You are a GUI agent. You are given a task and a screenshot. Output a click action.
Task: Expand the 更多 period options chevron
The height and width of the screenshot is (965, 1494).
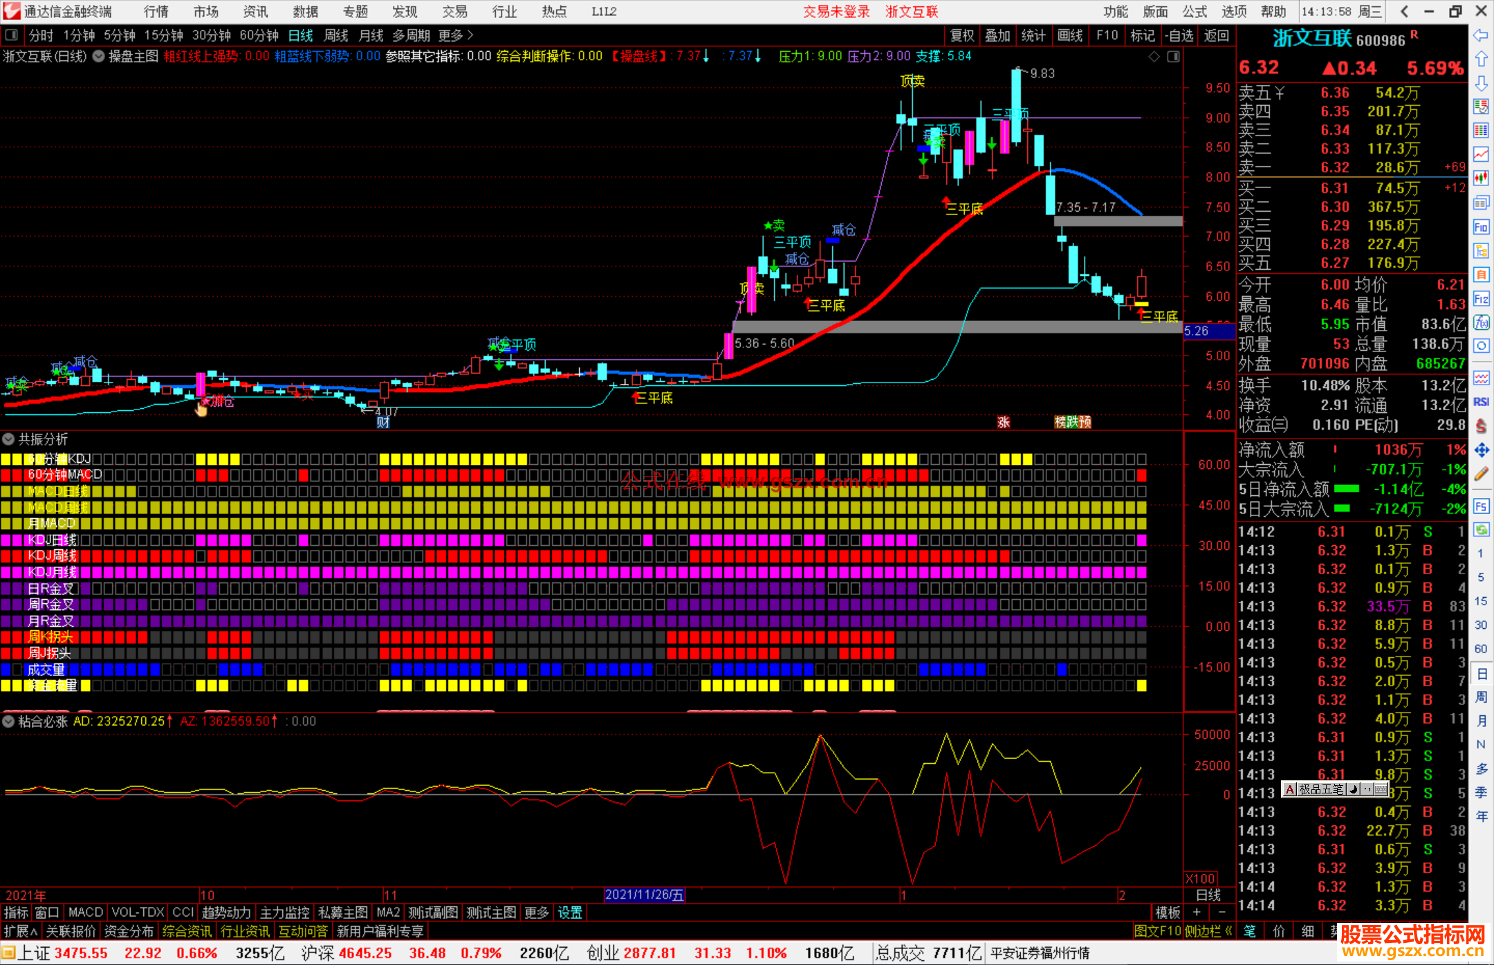point(470,35)
